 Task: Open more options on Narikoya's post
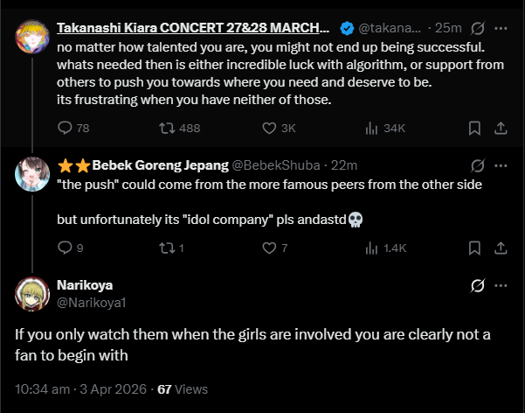coord(501,286)
